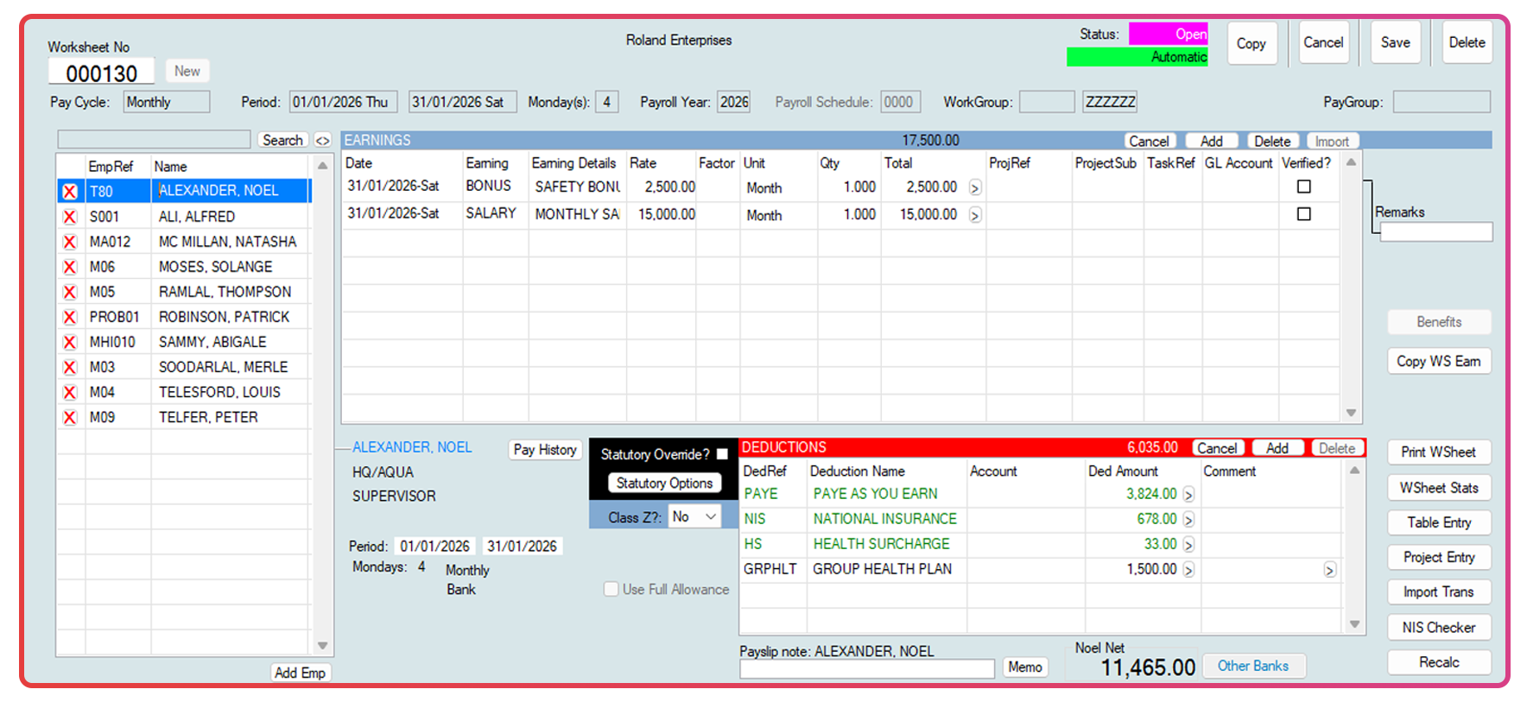Click scroll-down arrow of earnings grid
This screenshot has width=1527, height=702.
[1351, 413]
